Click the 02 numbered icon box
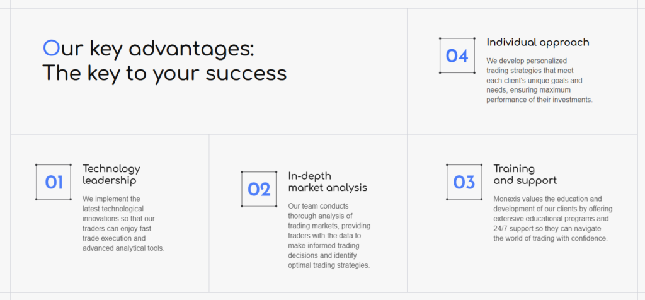645x300 pixels. point(259,189)
